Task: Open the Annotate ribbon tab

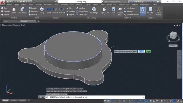Action: pyautogui.click(x=64, y=5)
